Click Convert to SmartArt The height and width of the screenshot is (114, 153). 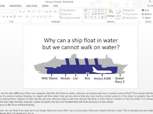point(70,18)
